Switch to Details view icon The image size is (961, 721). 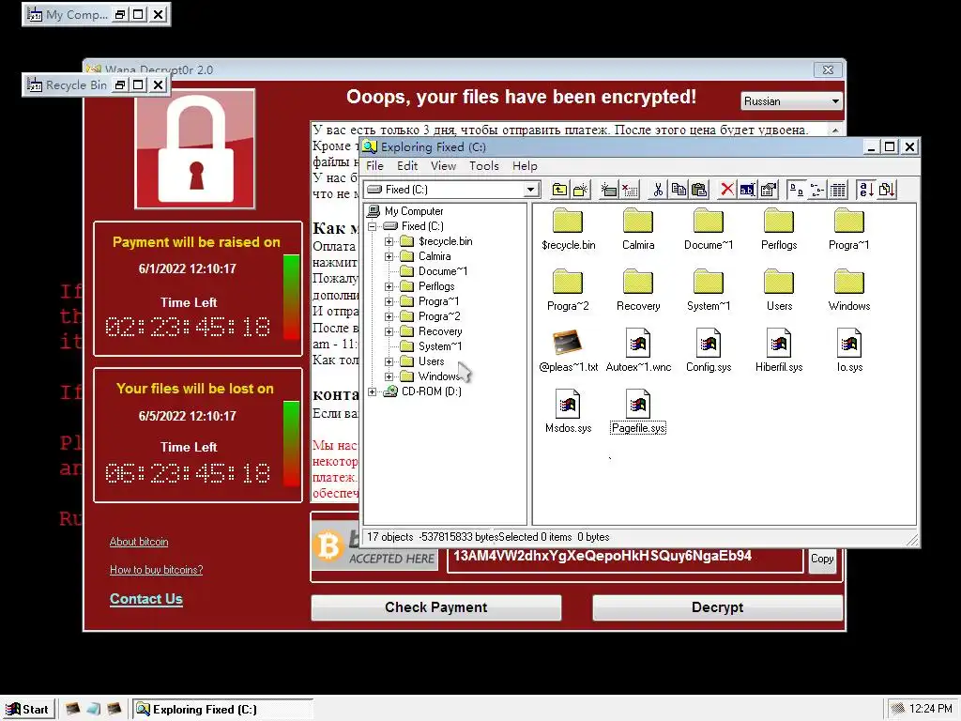837,190
